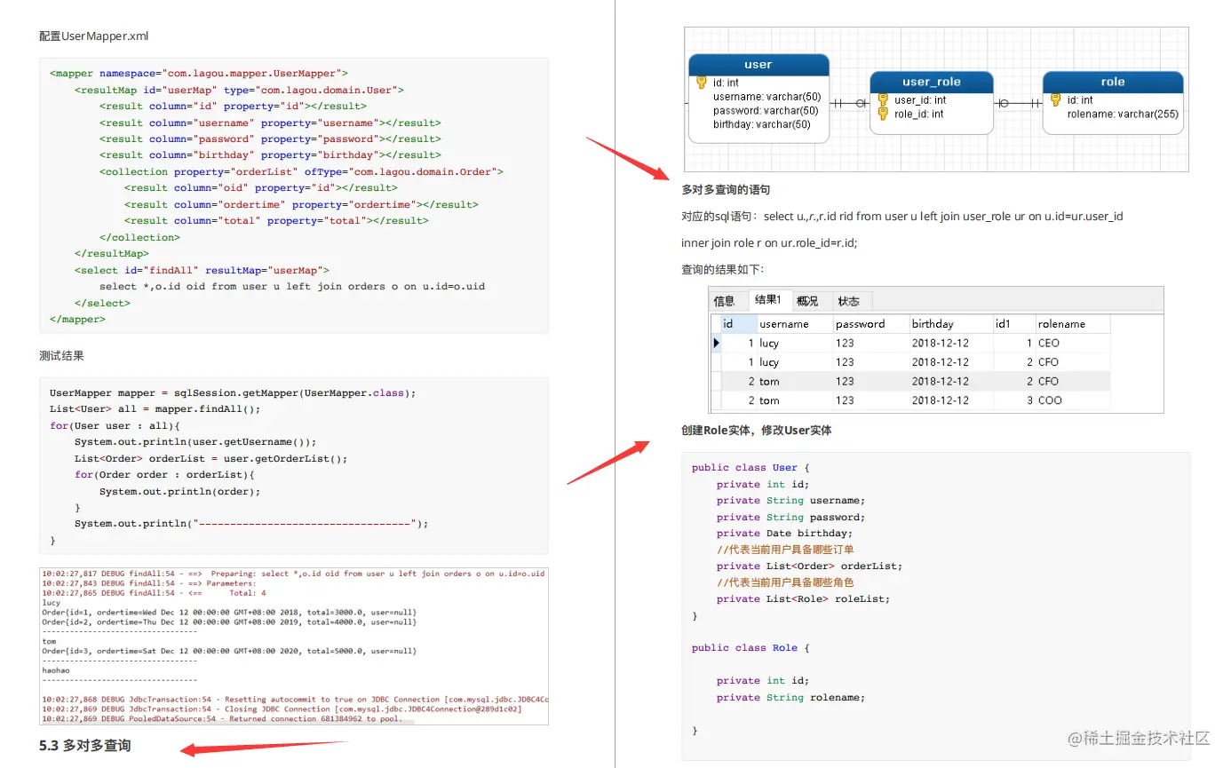The height and width of the screenshot is (768, 1231).
Task: Click the comment 代表当前用户具备哪些订单
Action: point(785,550)
